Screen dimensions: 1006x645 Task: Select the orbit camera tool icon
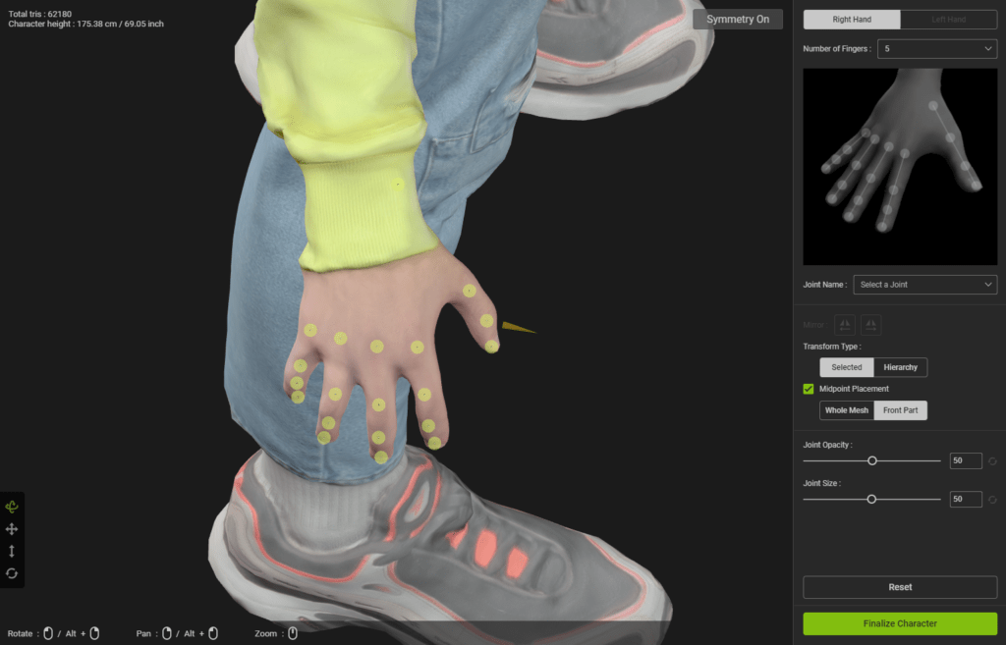[x=12, y=507]
